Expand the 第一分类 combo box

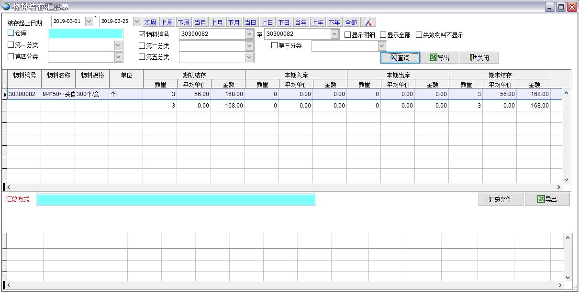point(119,45)
